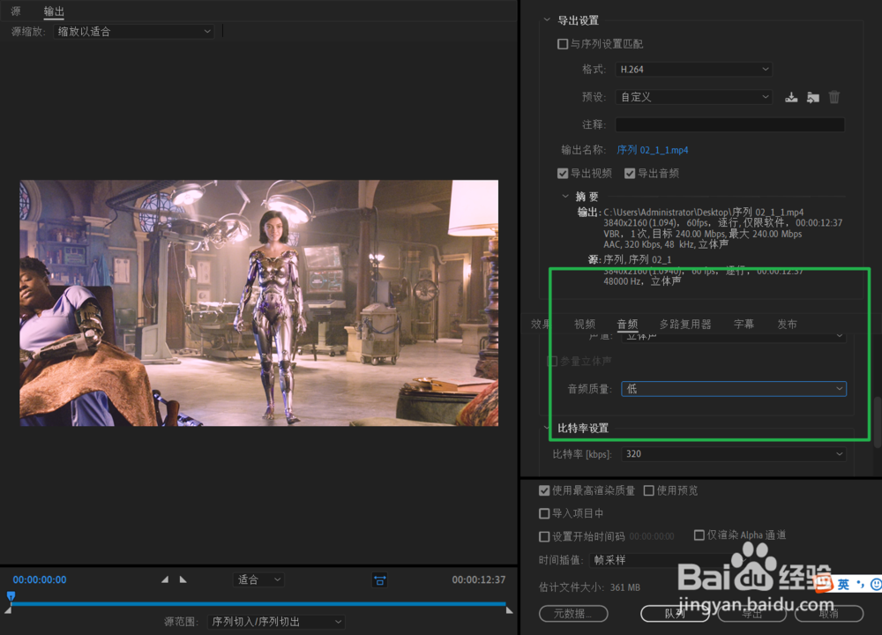Click the blue preview timeline bar
Screen dimensions: 882x635
click(258, 603)
